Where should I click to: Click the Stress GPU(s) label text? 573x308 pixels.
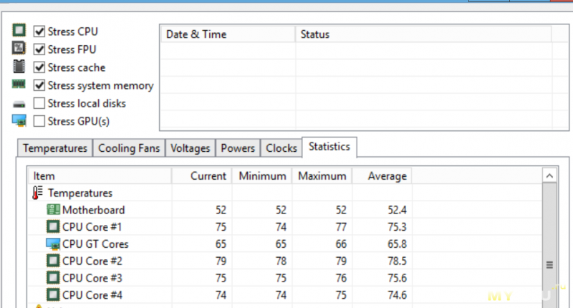79,121
